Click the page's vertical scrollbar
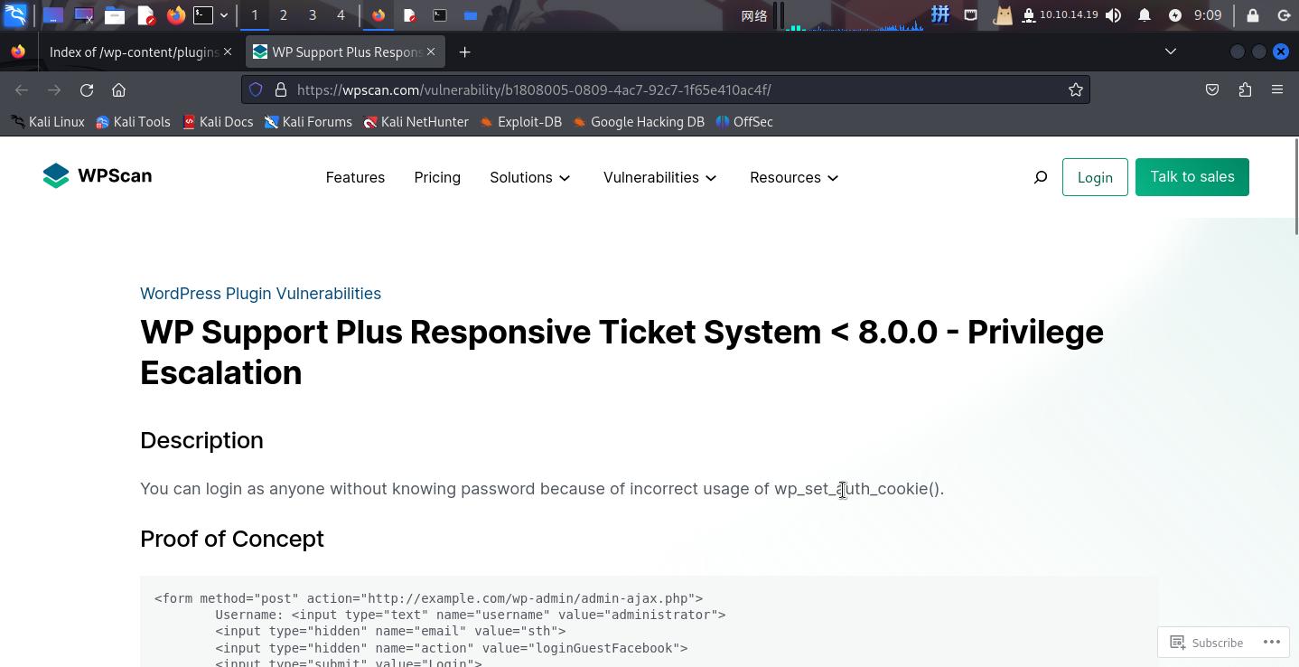Viewport: 1299px width, 667px height. [1296, 187]
